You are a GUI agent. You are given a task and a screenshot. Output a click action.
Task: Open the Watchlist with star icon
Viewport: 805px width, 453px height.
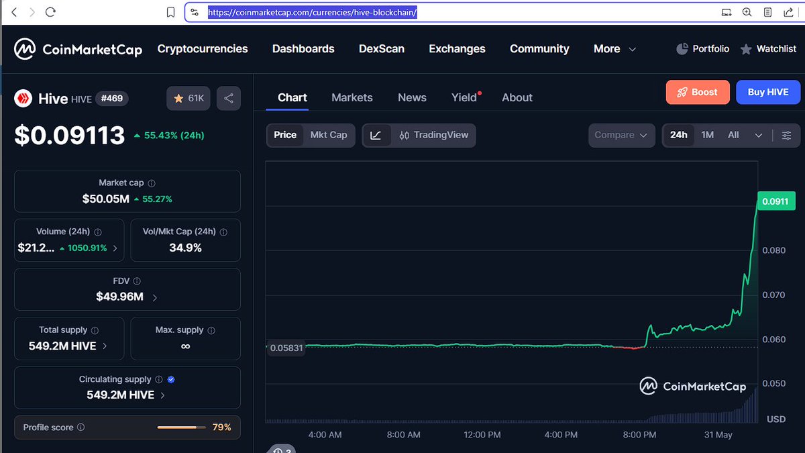point(768,48)
